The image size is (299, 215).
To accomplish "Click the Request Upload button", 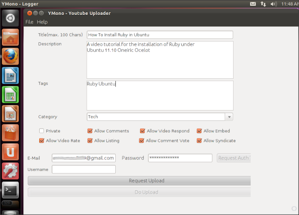I will coord(139,180).
